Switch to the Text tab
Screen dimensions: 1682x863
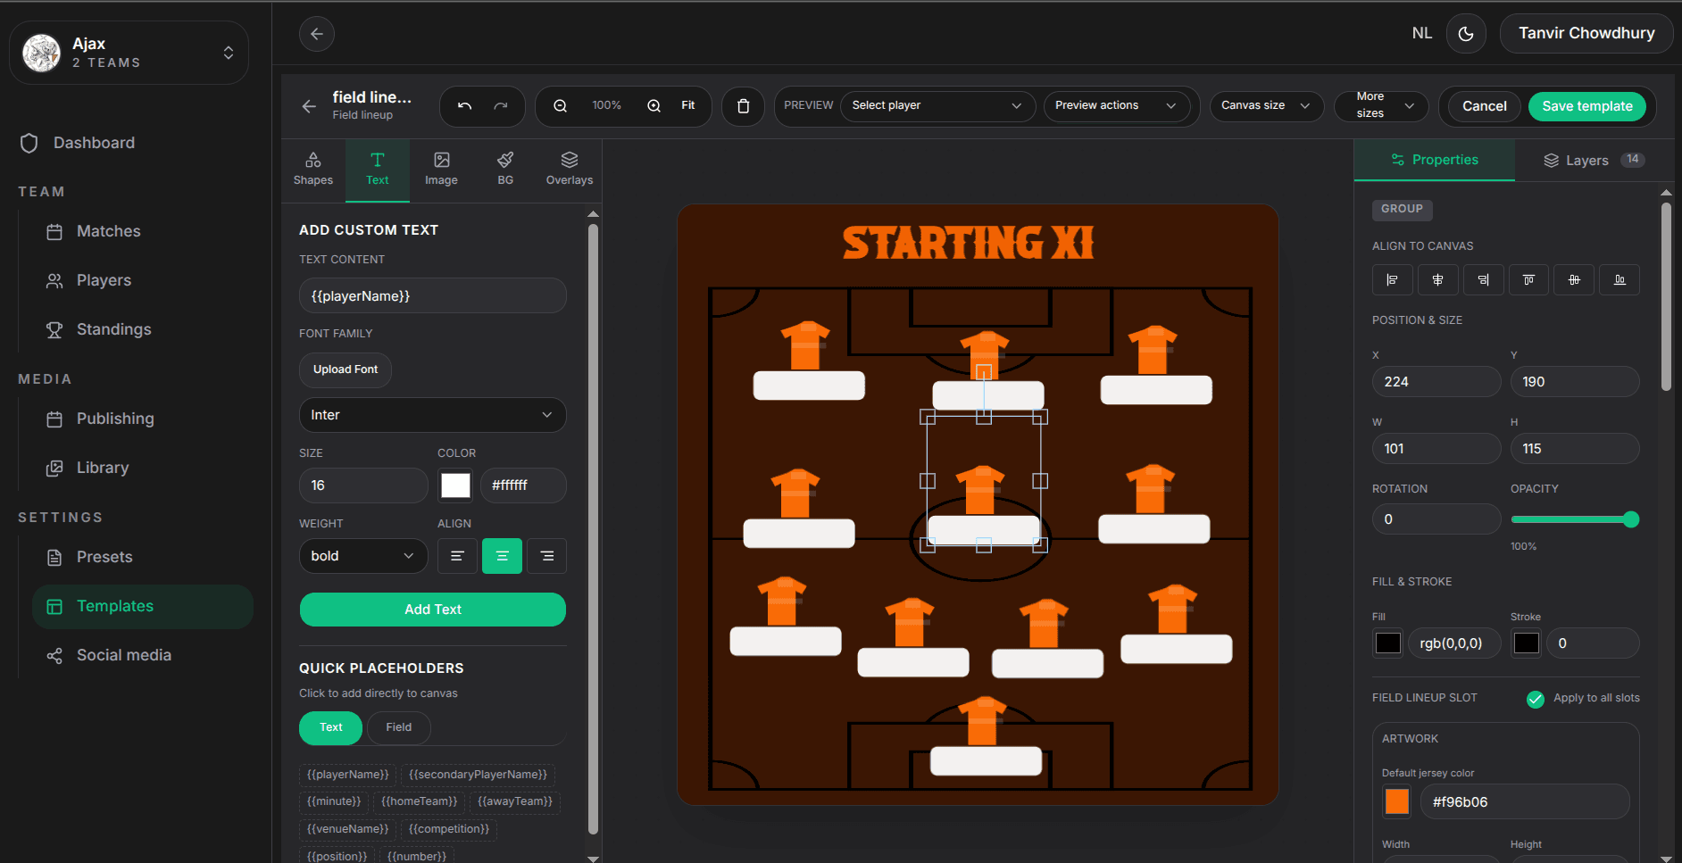point(378,169)
